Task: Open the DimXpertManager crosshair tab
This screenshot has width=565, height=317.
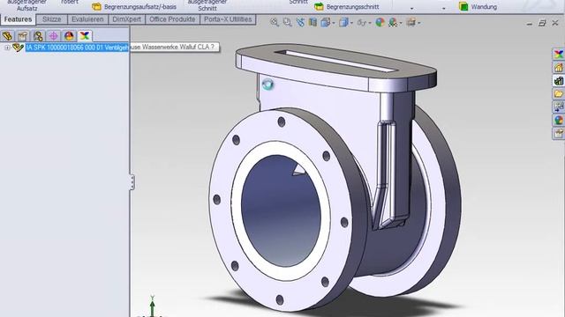Action: 53,36
